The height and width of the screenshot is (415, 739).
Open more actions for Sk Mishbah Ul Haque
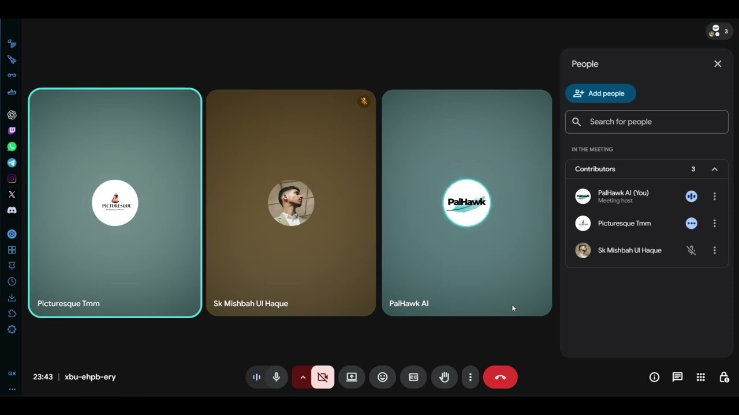[714, 250]
